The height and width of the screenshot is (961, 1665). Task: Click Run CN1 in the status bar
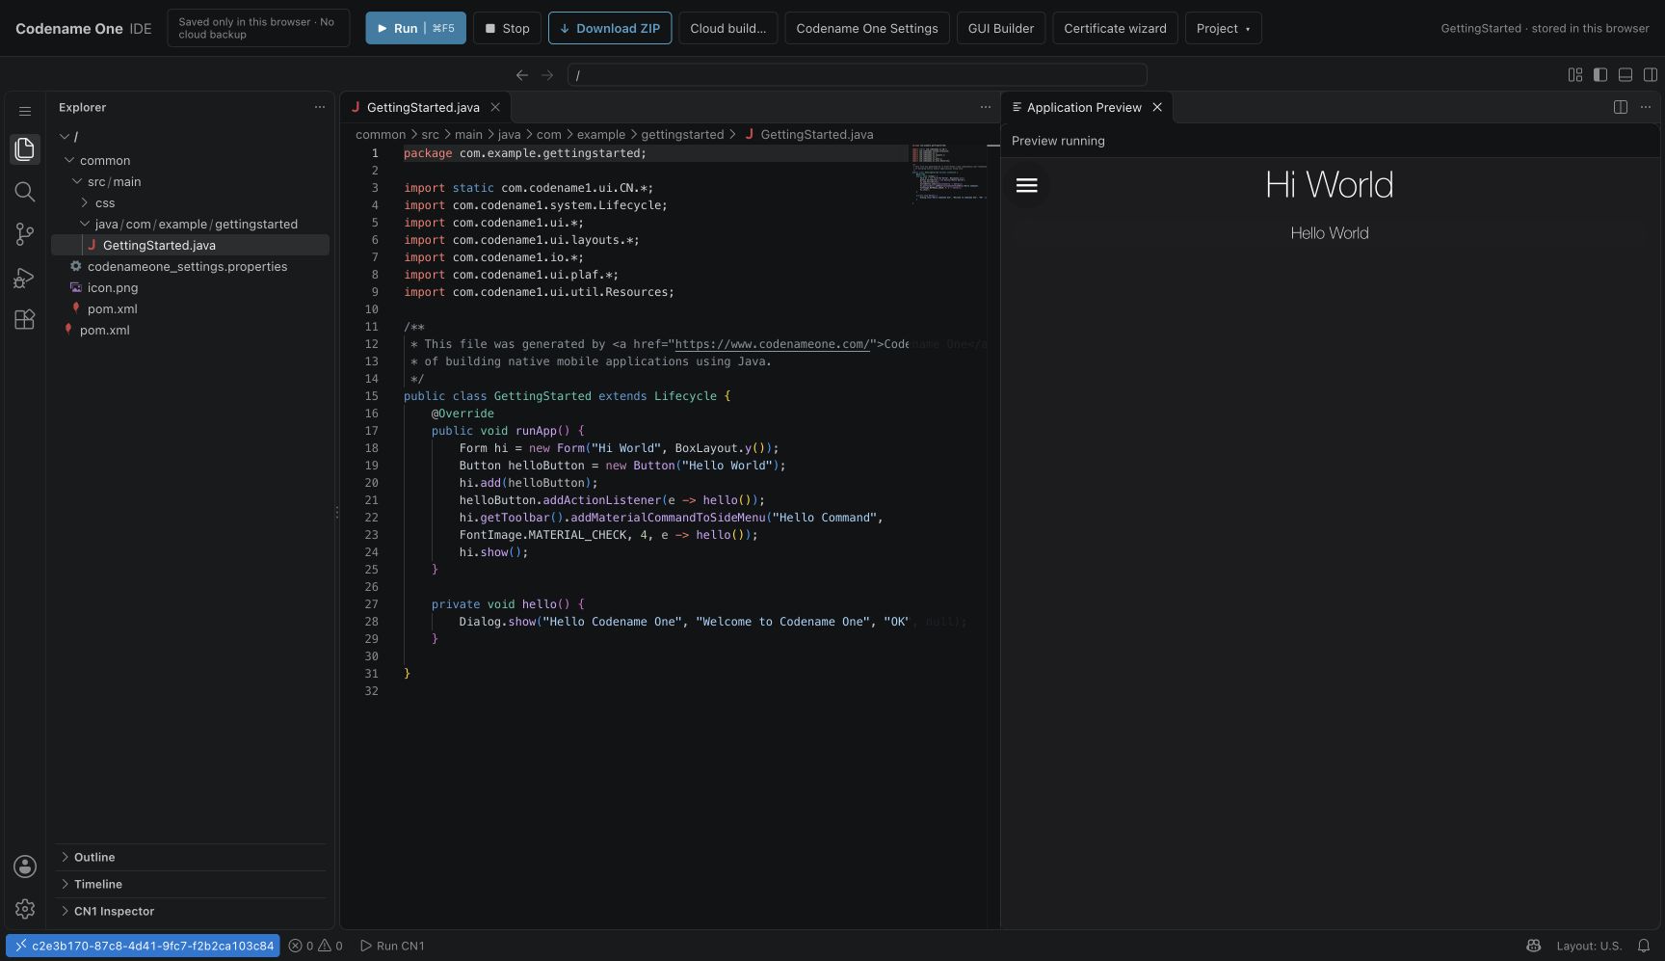point(392,946)
